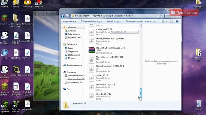The width and height of the screenshot is (206, 115).
Task: Select the Waila_1.5.10_1.7.10 jar file
Action: pyautogui.click(x=100, y=96)
